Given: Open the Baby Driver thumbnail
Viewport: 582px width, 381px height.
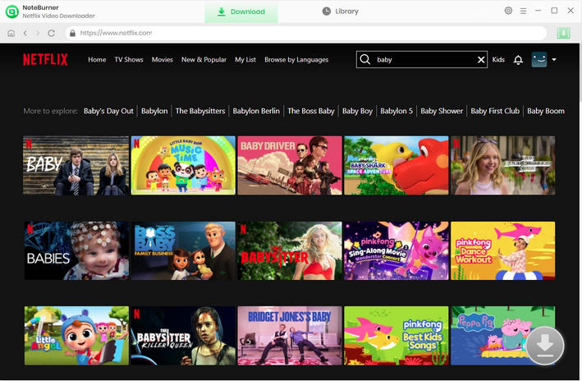Looking at the screenshot, I should coord(290,165).
